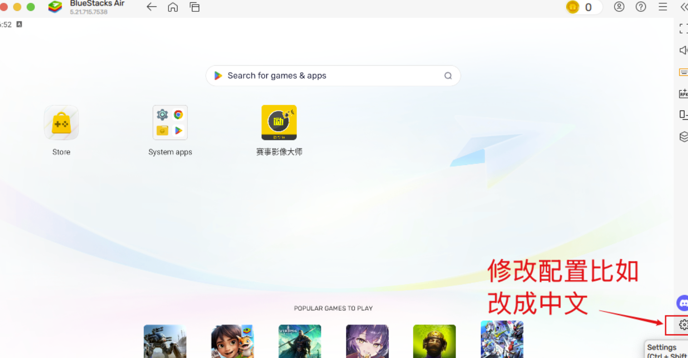Go back with the arrow button

coord(152,7)
